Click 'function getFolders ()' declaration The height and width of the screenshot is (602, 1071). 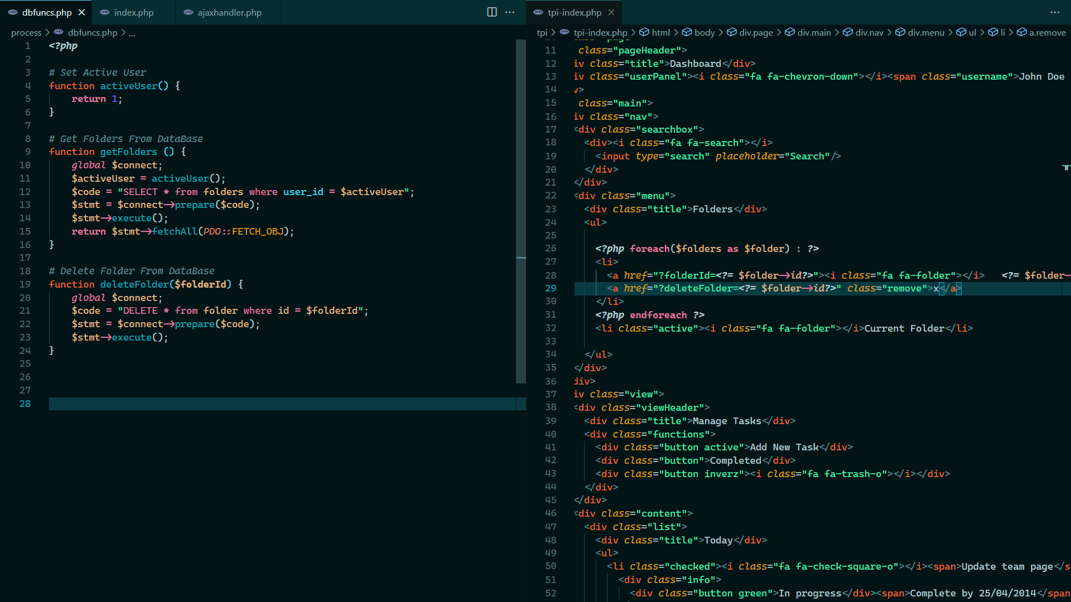pyautogui.click(x=117, y=152)
